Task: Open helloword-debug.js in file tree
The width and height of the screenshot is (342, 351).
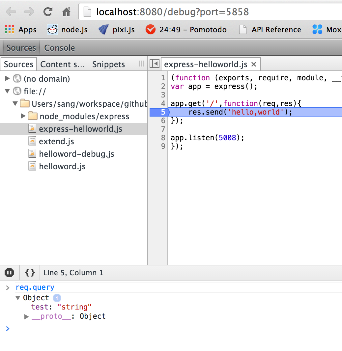Action: (76, 154)
